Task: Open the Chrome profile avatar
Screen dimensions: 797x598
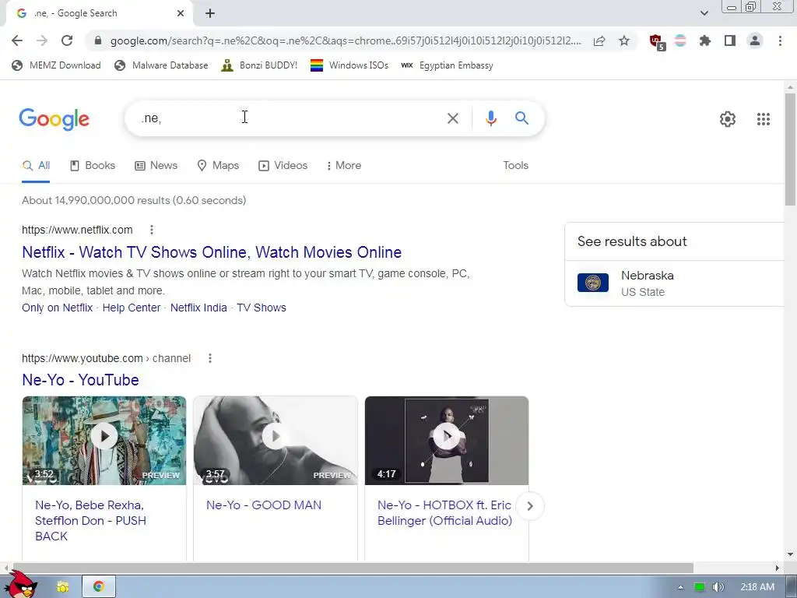Action: pos(755,40)
